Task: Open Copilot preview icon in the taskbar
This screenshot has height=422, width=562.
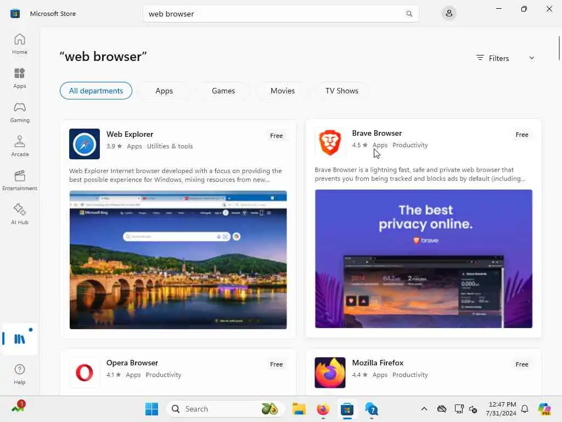Action: pos(544,409)
